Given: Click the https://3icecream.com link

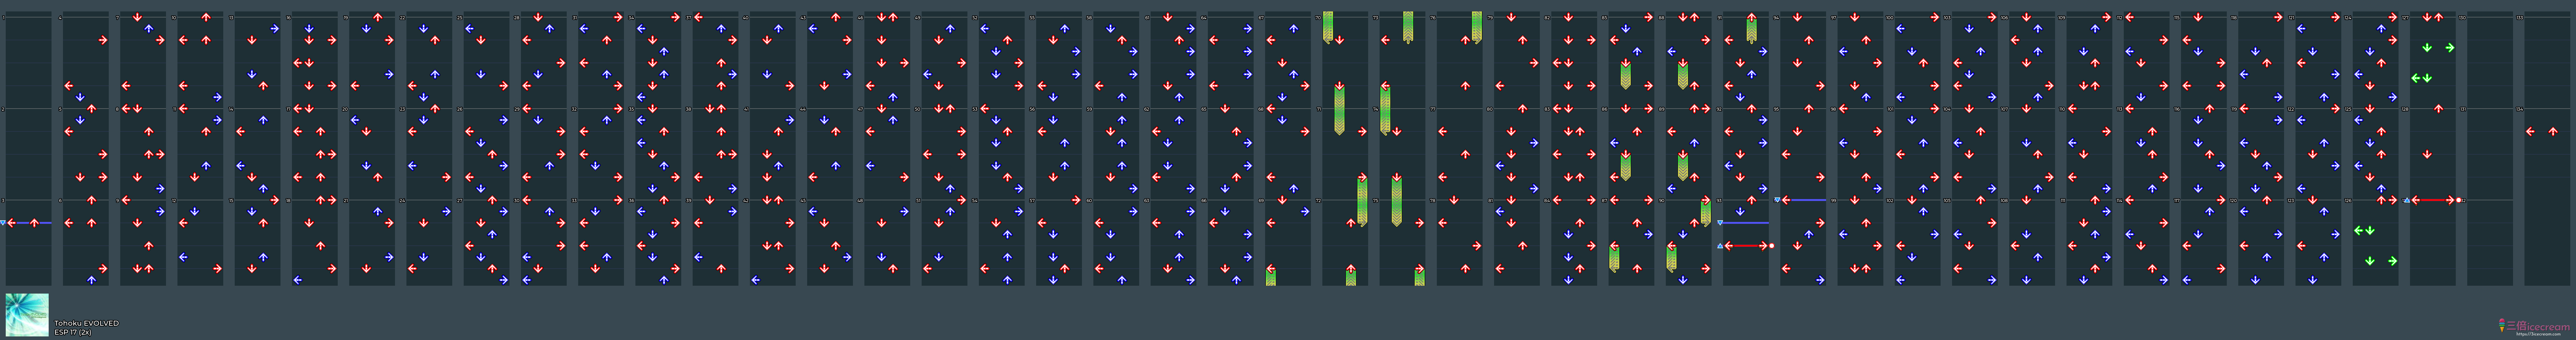Looking at the screenshot, I should coord(2538,334).
